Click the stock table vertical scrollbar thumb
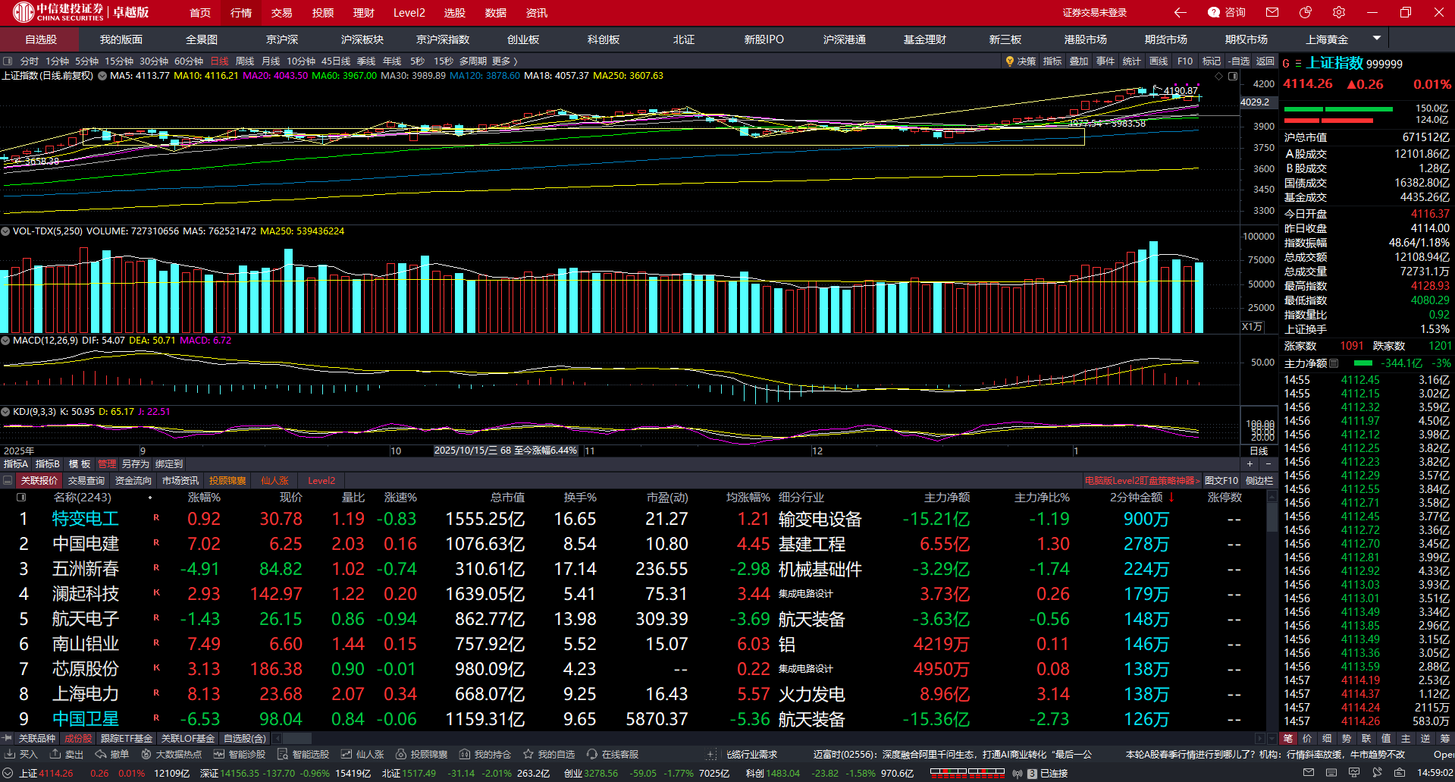 pyautogui.click(x=1272, y=517)
